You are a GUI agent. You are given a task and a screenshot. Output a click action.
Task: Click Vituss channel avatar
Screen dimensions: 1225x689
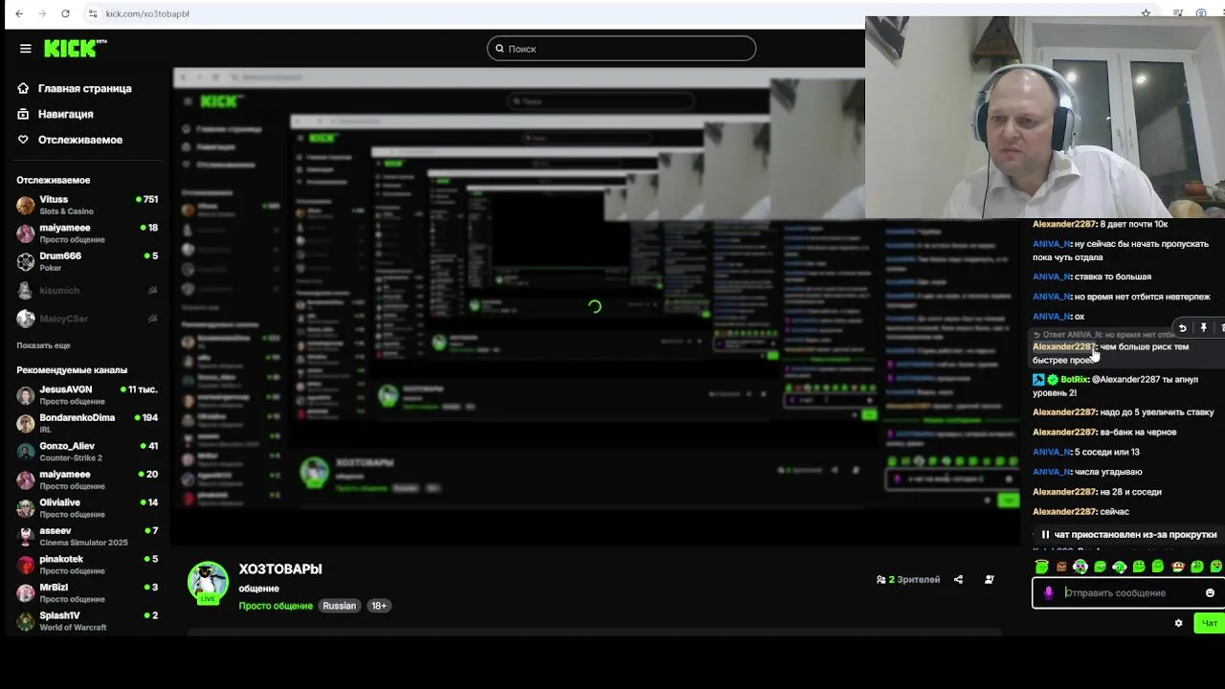point(26,205)
